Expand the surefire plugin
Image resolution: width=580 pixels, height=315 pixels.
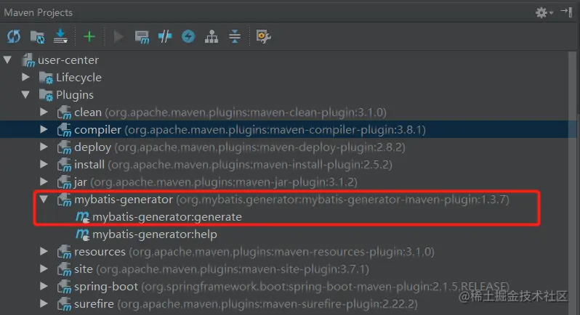(44, 303)
